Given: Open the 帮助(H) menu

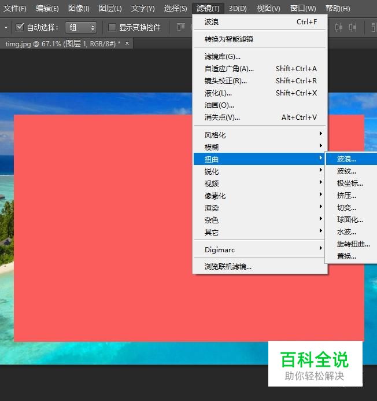Looking at the screenshot, I should tap(338, 9).
